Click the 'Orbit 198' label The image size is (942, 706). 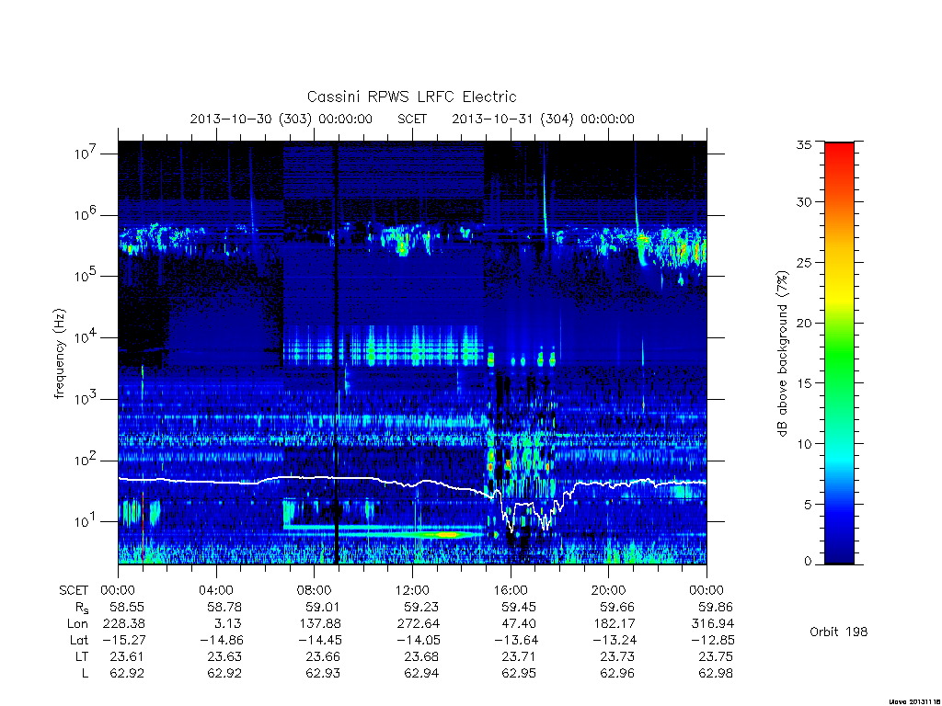coord(838,632)
